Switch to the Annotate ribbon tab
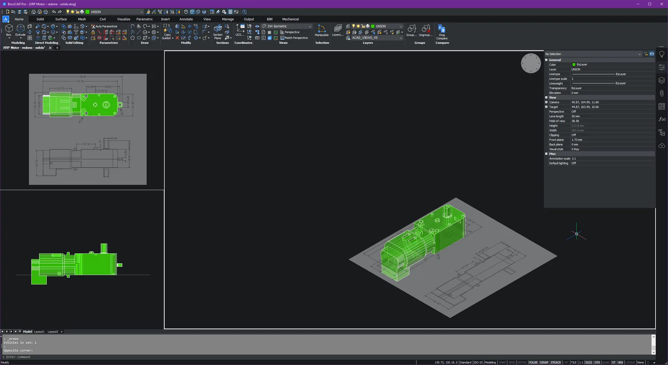The height and width of the screenshot is (365, 668). [186, 19]
